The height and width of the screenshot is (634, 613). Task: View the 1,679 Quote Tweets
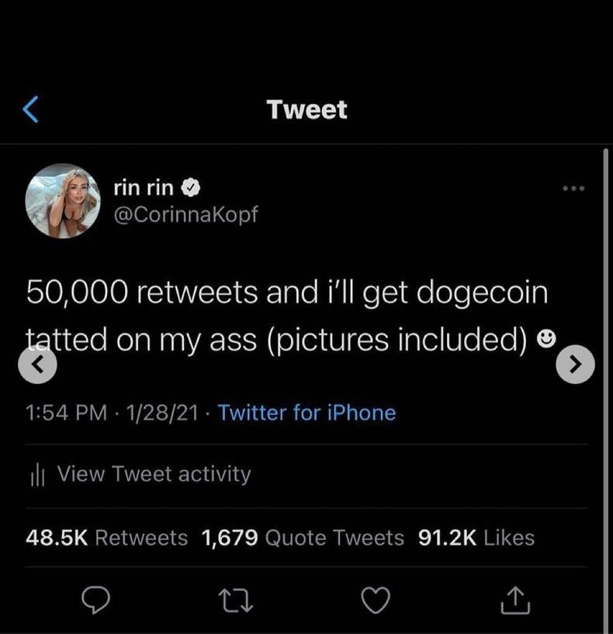[303, 537]
